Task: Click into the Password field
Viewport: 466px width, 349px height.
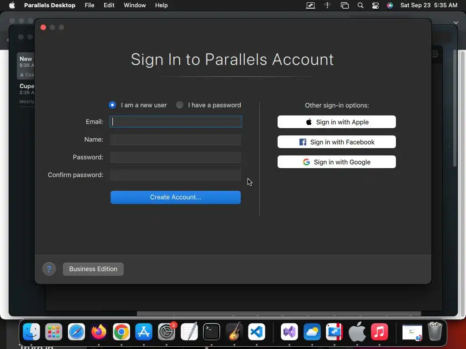Action: pos(176,157)
